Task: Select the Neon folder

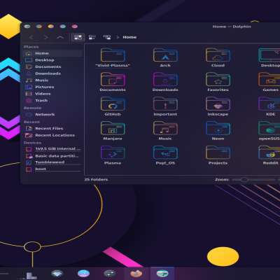Action: pos(218,131)
